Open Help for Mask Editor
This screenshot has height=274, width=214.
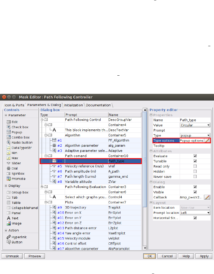(x=186, y=256)
